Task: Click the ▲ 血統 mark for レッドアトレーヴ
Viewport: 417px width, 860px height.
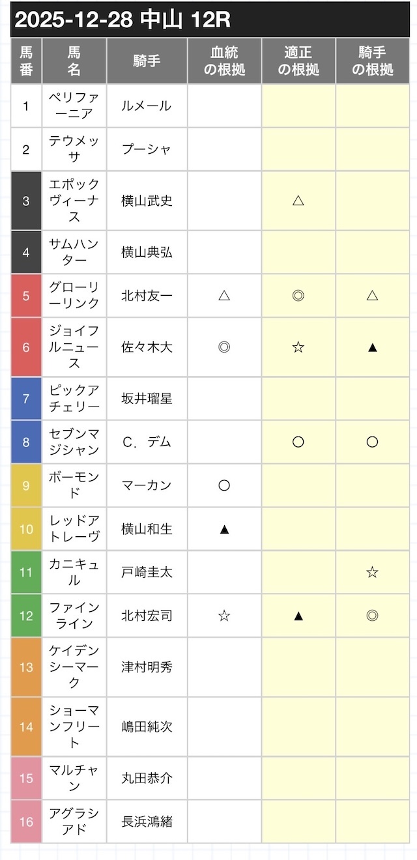Action: pos(224,529)
